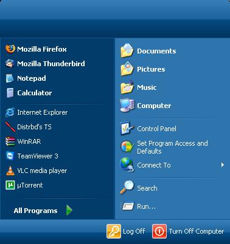Select the Connect To label
Image resolution: width=230 pixels, height=244 pixels.
154,165
